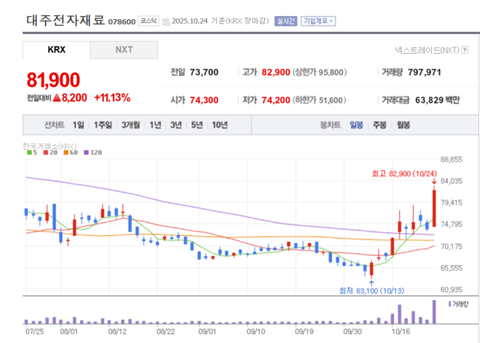This screenshot has width=480, height=343.
Task: Switch to the NXT tab
Action: 124,50
